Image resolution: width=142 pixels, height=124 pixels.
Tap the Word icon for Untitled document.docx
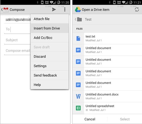78,96
